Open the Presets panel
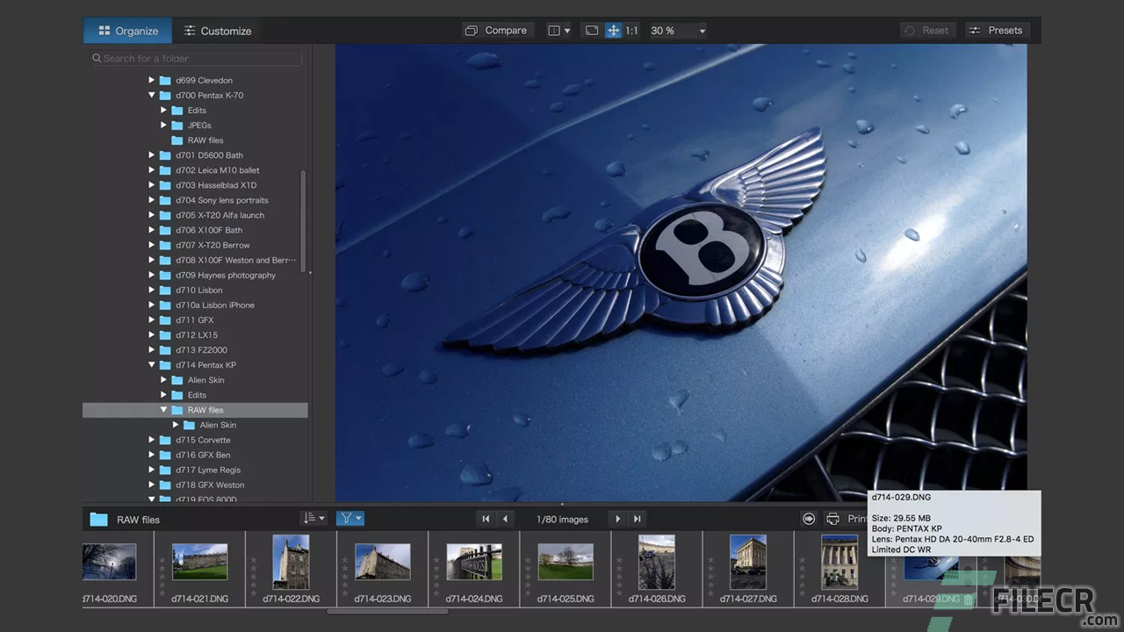 (996, 31)
